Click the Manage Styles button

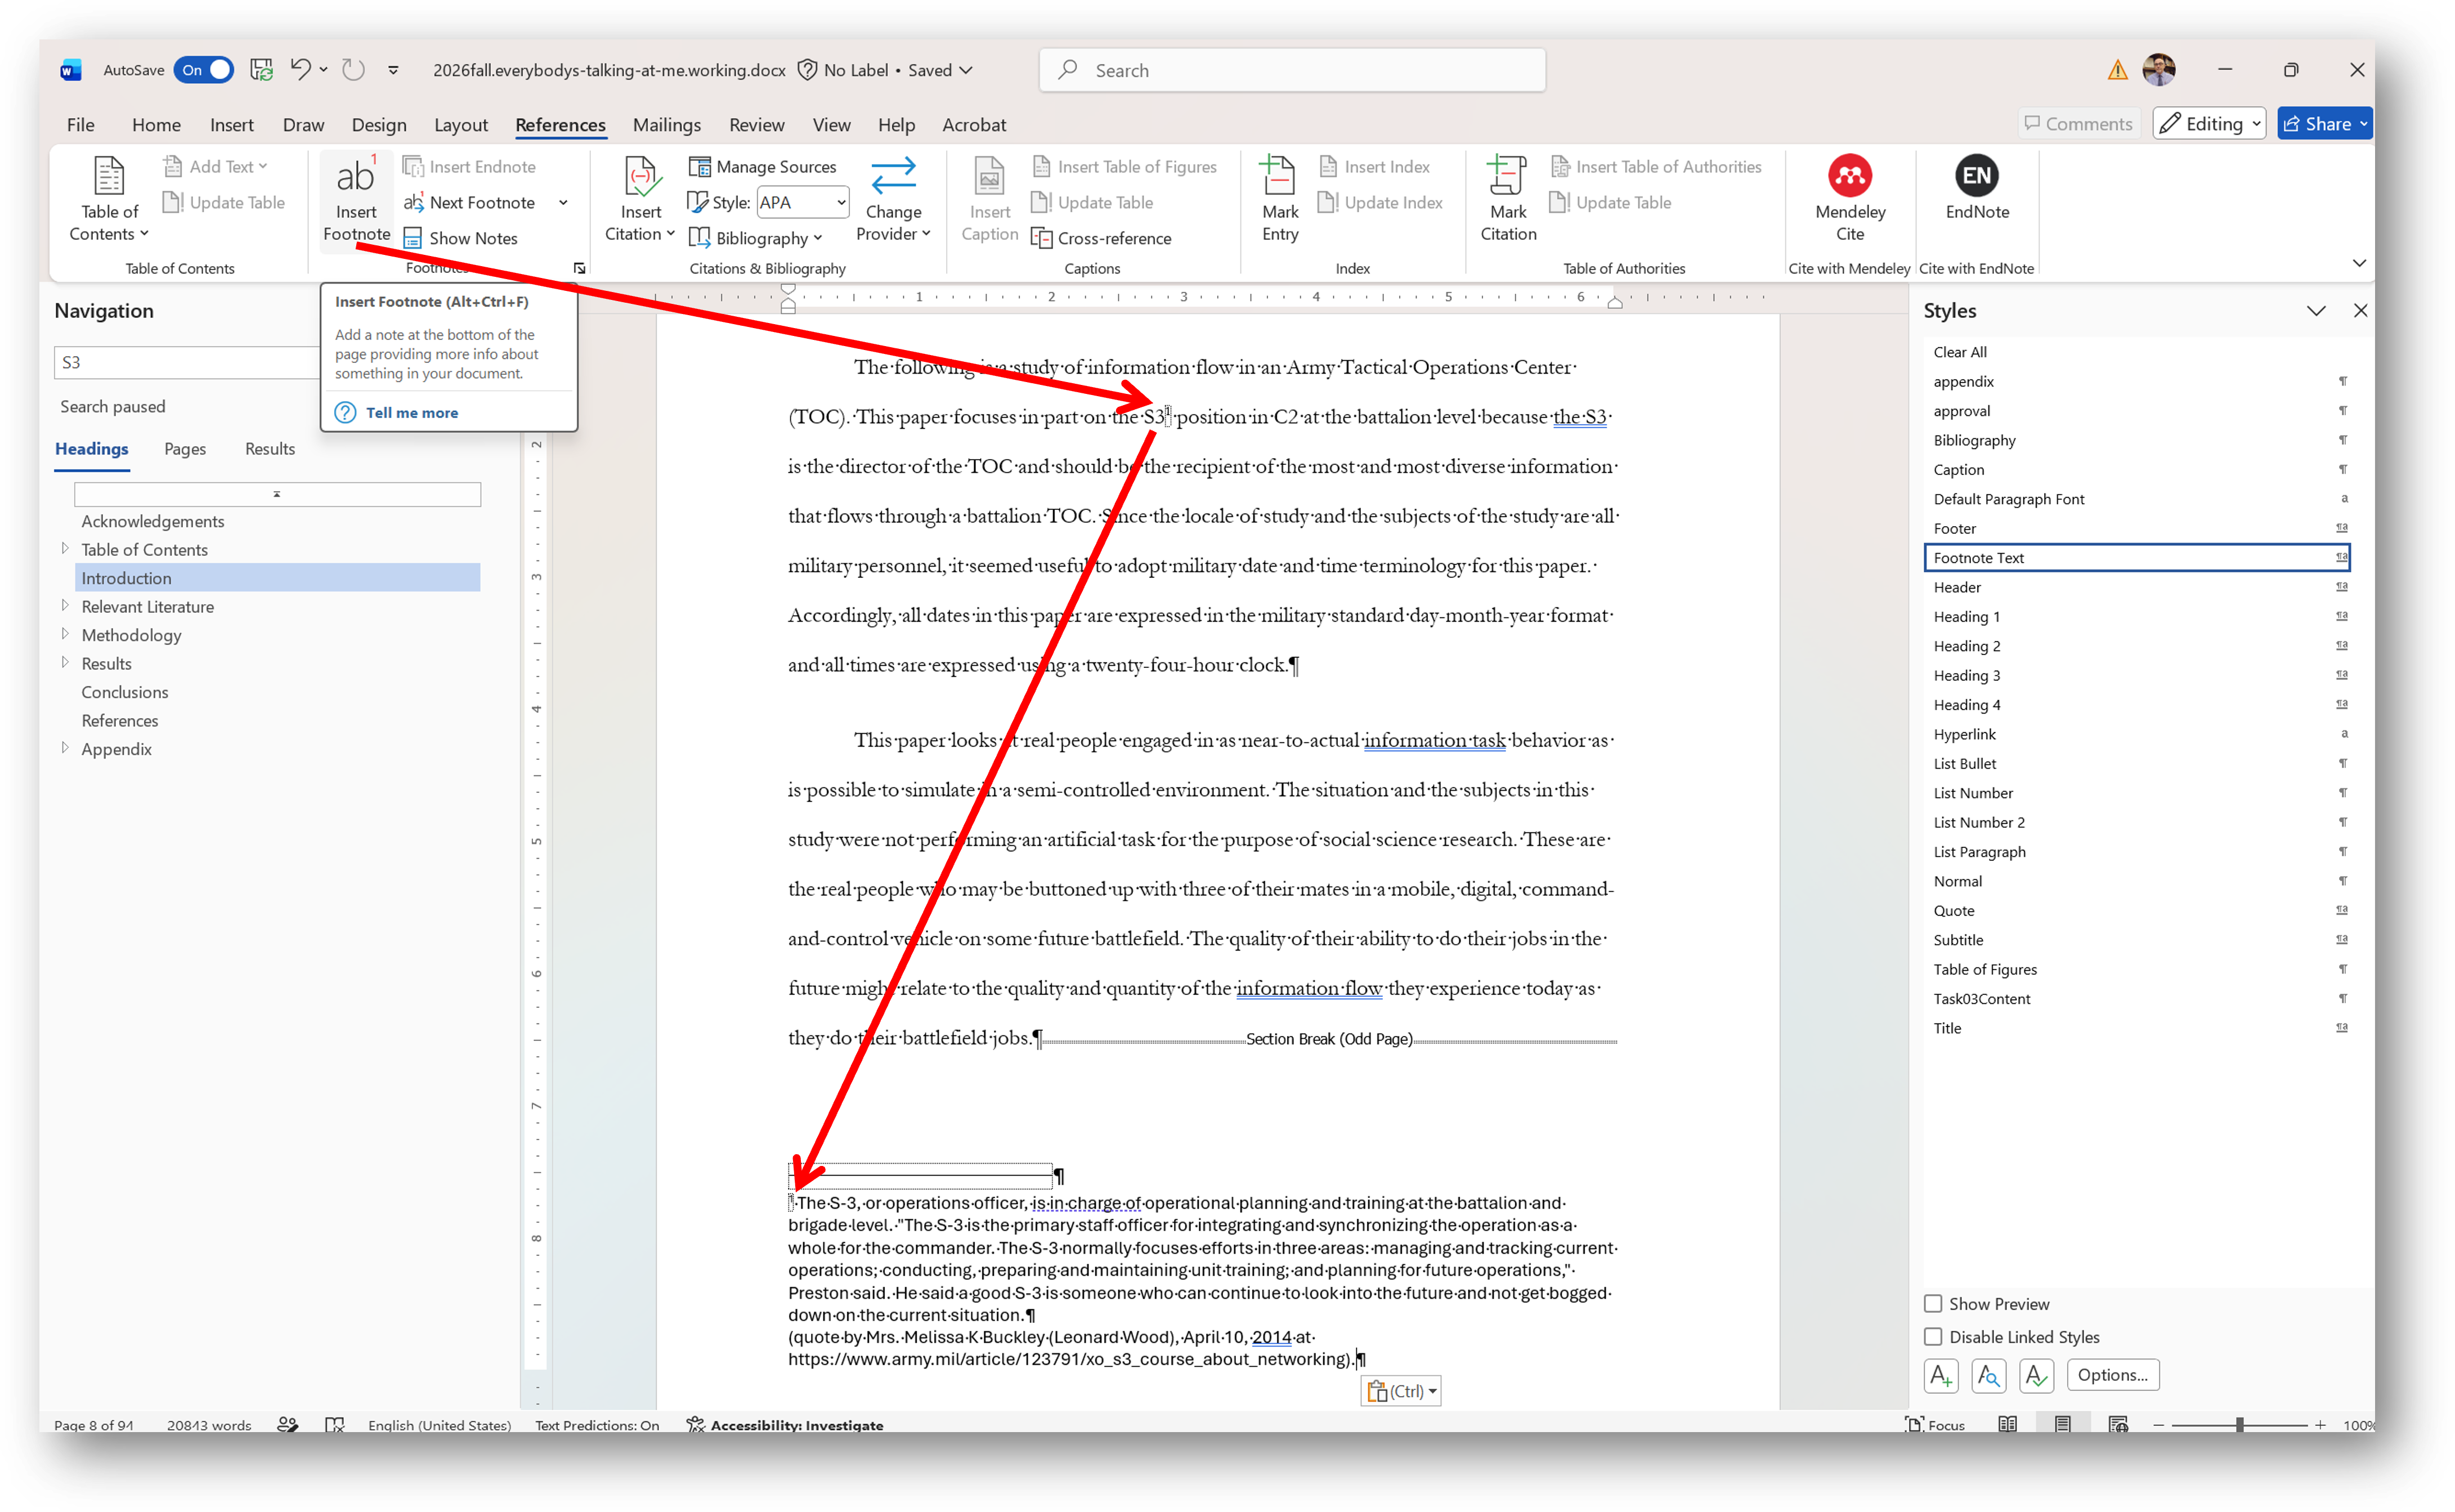pos(2036,1375)
